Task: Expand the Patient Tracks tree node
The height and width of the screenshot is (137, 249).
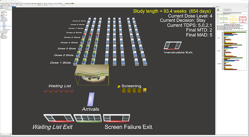Action: [x=1, y=15]
